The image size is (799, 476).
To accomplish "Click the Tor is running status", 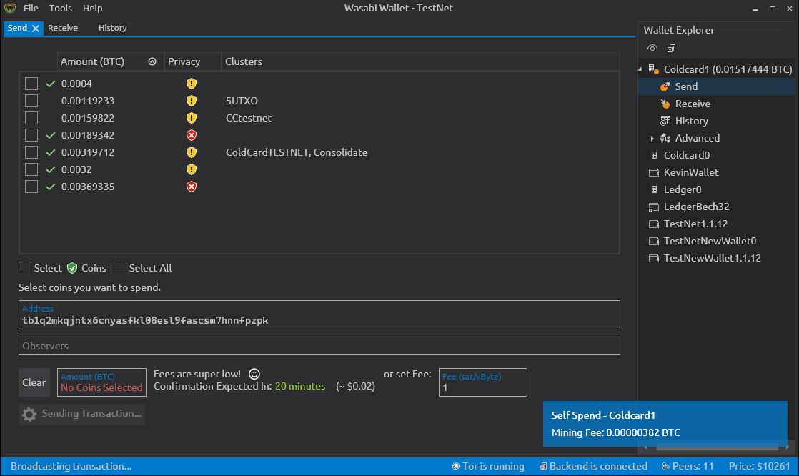I will click(487, 466).
